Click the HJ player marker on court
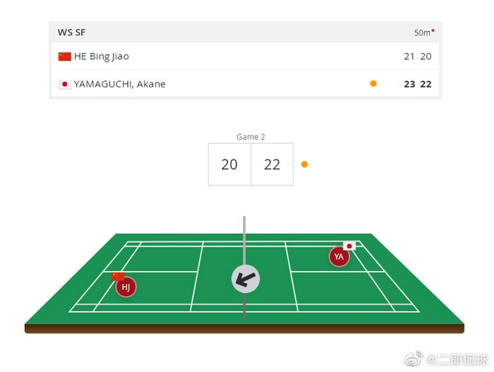This screenshot has width=494, height=372. pyautogui.click(x=126, y=287)
